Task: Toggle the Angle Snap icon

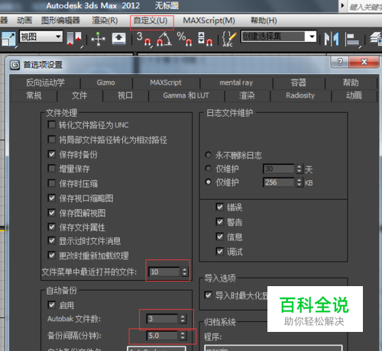Action: tap(164, 39)
